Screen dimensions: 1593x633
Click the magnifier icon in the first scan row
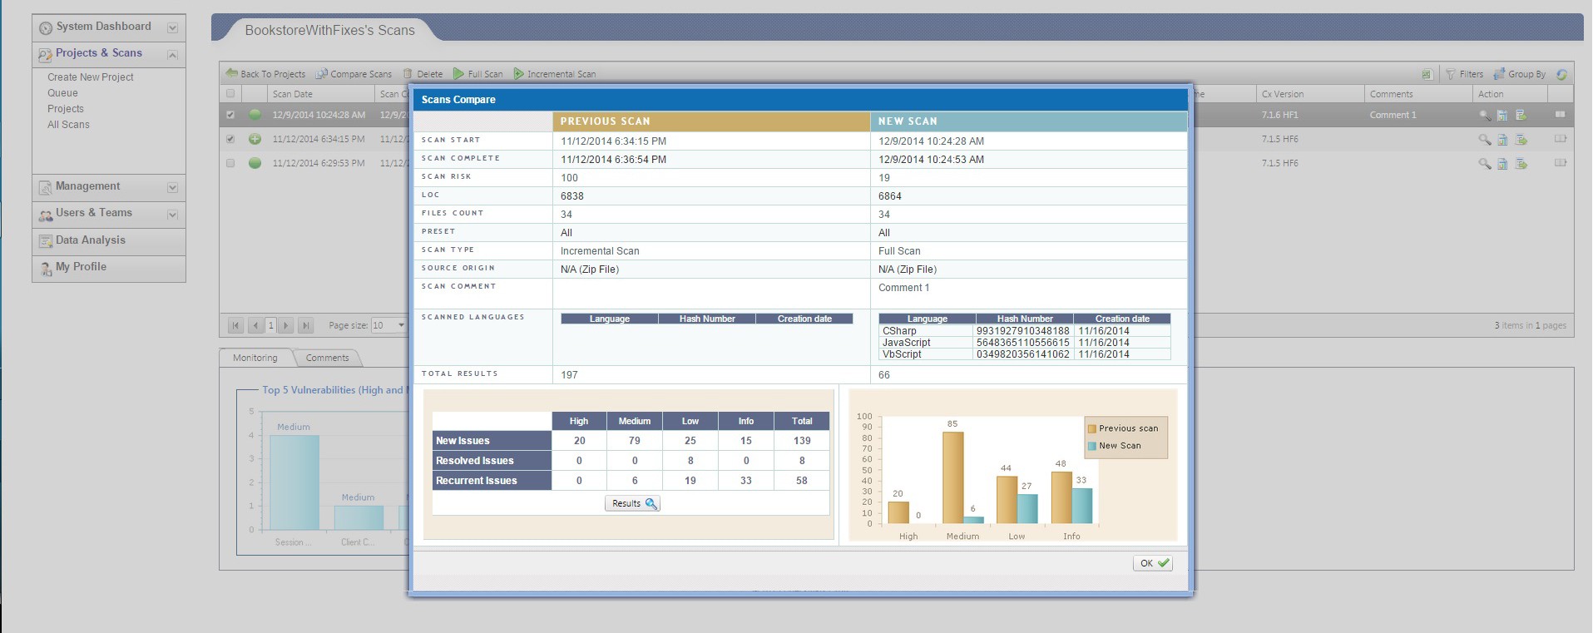[x=1484, y=115]
